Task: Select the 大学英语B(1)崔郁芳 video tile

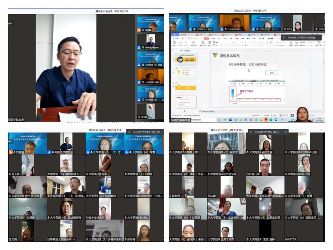Action: [x=226, y=143]
